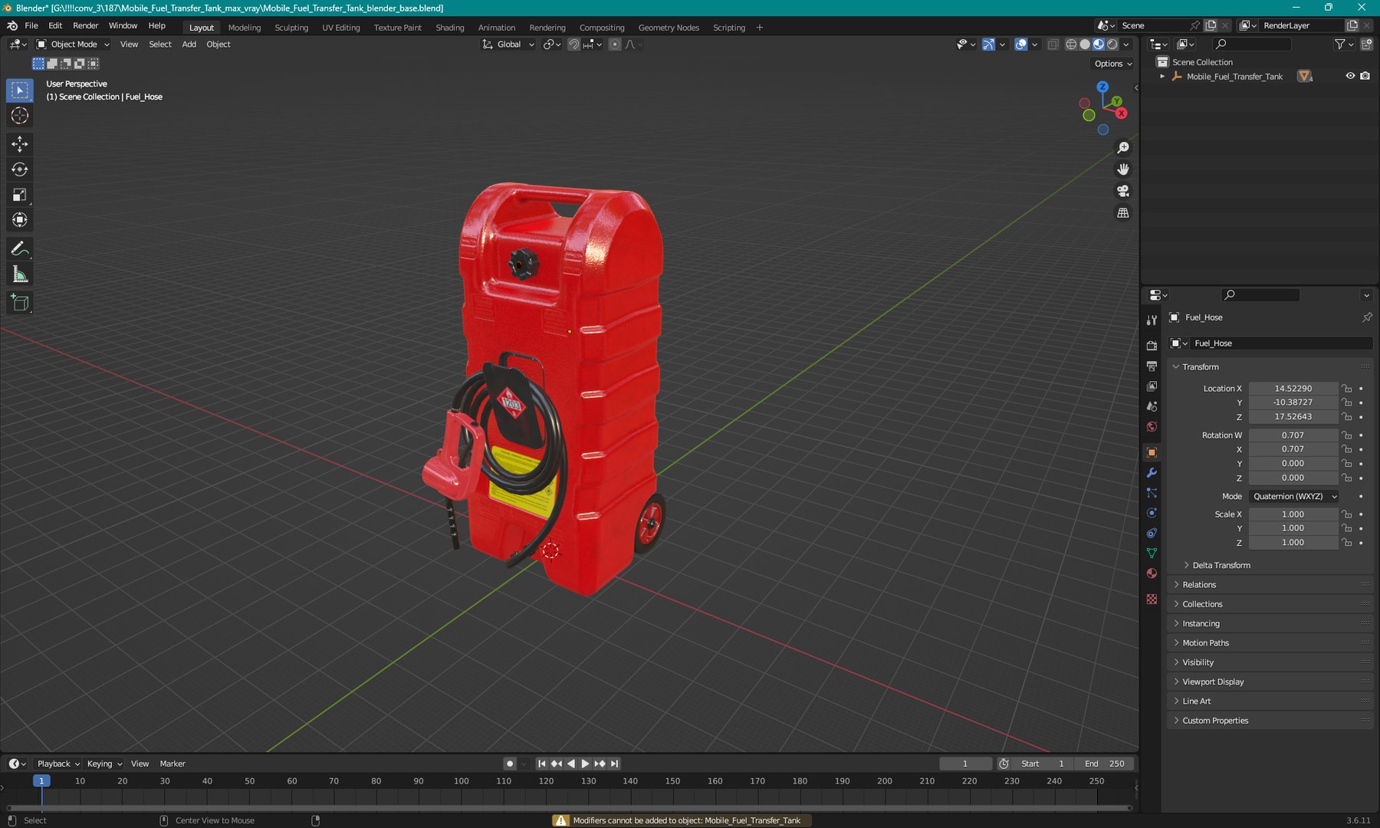Image resolution: width=1380 pixels, height=828 pixels.
Task: Hide Mobile_Fuel_Transfer_Tank in viewport via eye
Action: coord(1350,76)
